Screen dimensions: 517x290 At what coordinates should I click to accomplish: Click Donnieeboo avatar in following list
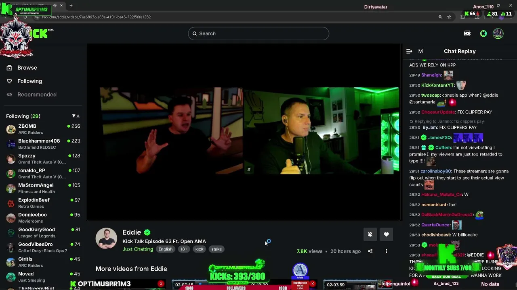(11, 218)
